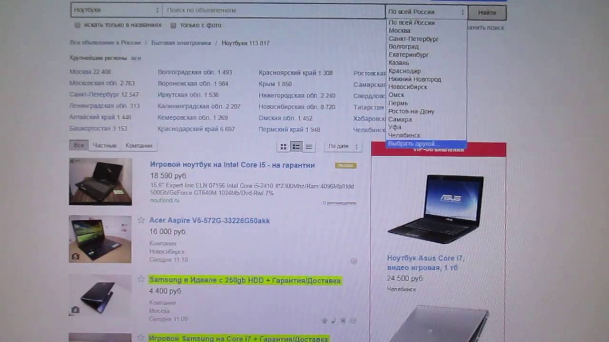Open Волгоградская обл. 1 493 link
609x342 pixels.
tap(195, 72)
